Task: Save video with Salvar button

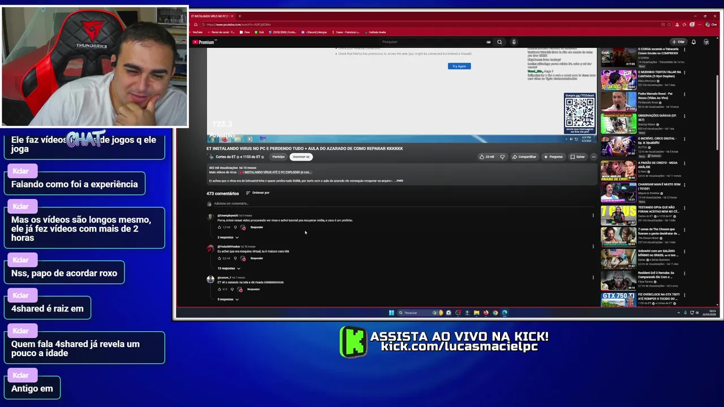Action: 578,157
